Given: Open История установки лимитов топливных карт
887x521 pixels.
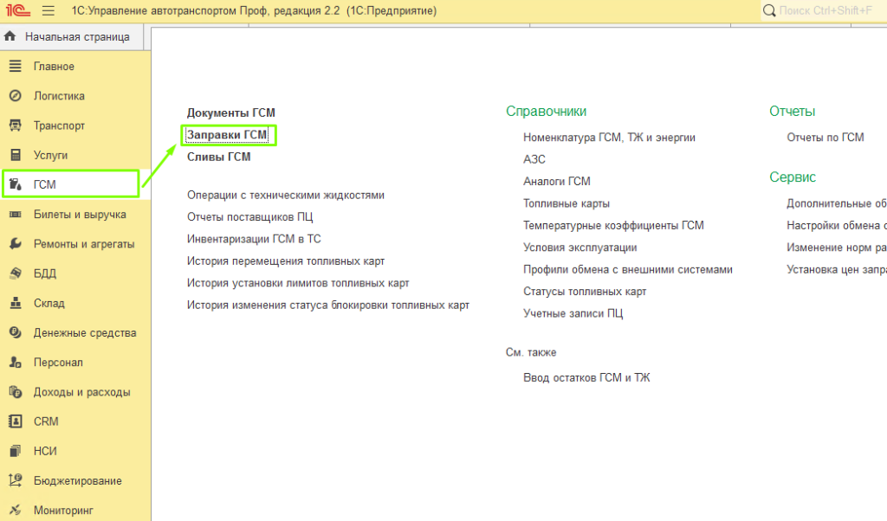Looking at the screenshot, I should (x=298, y=283).
